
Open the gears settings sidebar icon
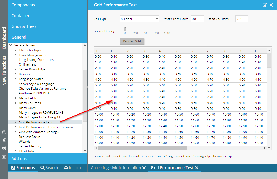click(x=4, y=148)
